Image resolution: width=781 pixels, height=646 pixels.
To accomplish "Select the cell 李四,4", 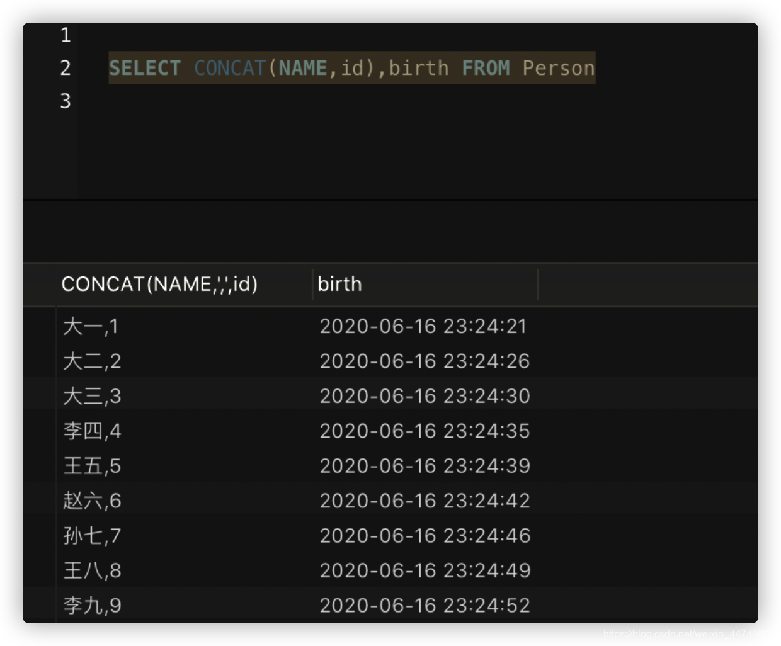I will pos(92,431).
